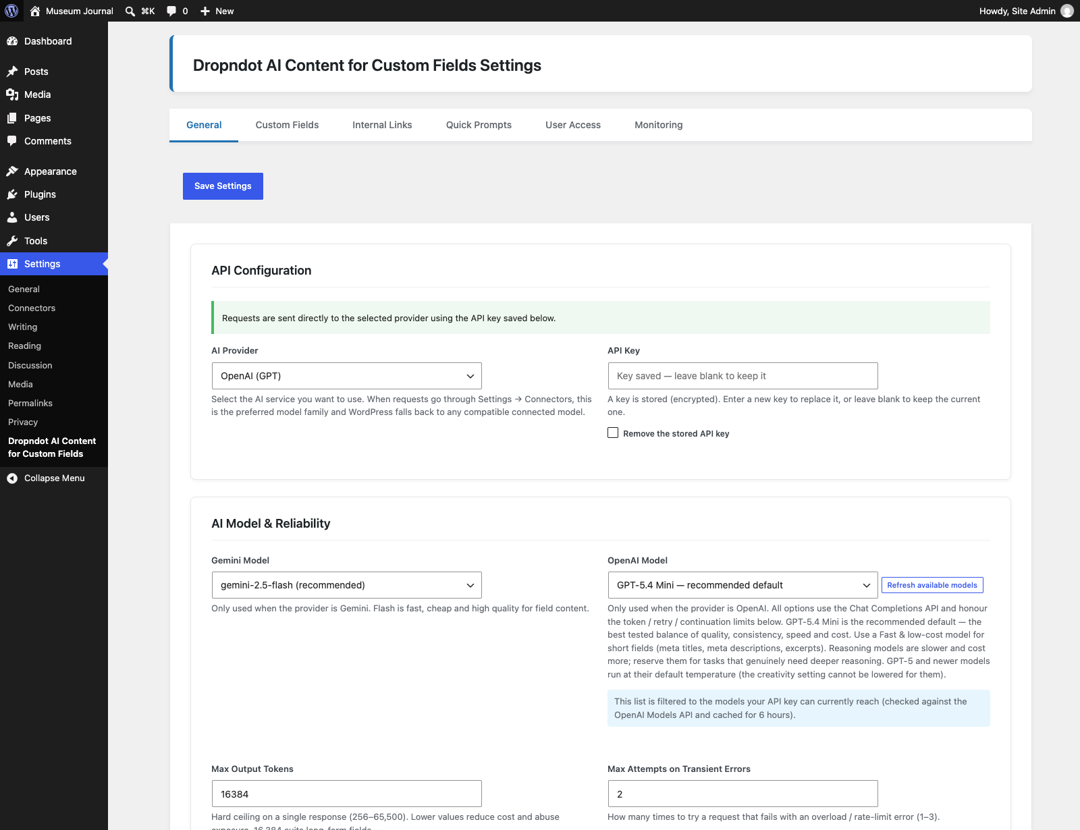This screenshot has height=830, width=1080.
Task: Open Discussion settings submenu item
Action: tap(30, 365)
